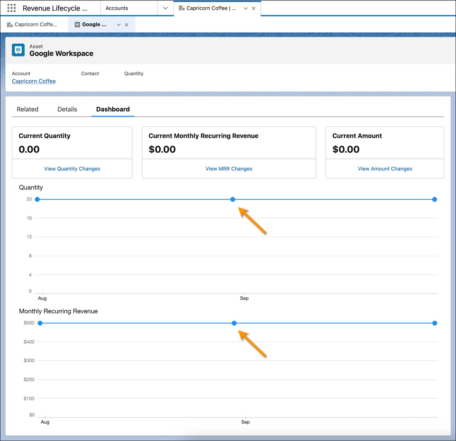Open the Capricorn Coffee account link

coord(34,81)
